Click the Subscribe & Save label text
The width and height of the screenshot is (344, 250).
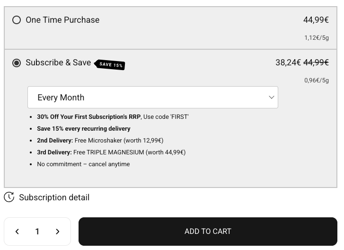[58, 62]
